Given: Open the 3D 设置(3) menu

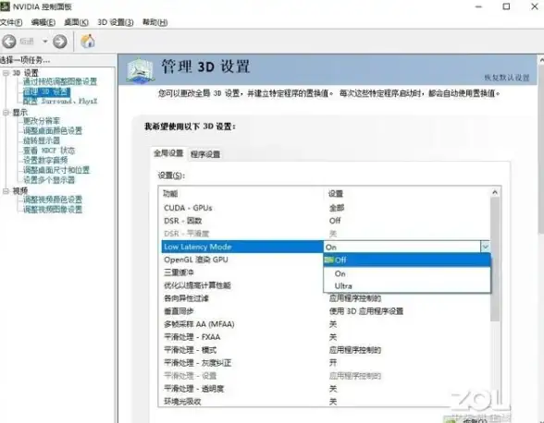Looking at the screenshot, I should (x=115, y=22).
